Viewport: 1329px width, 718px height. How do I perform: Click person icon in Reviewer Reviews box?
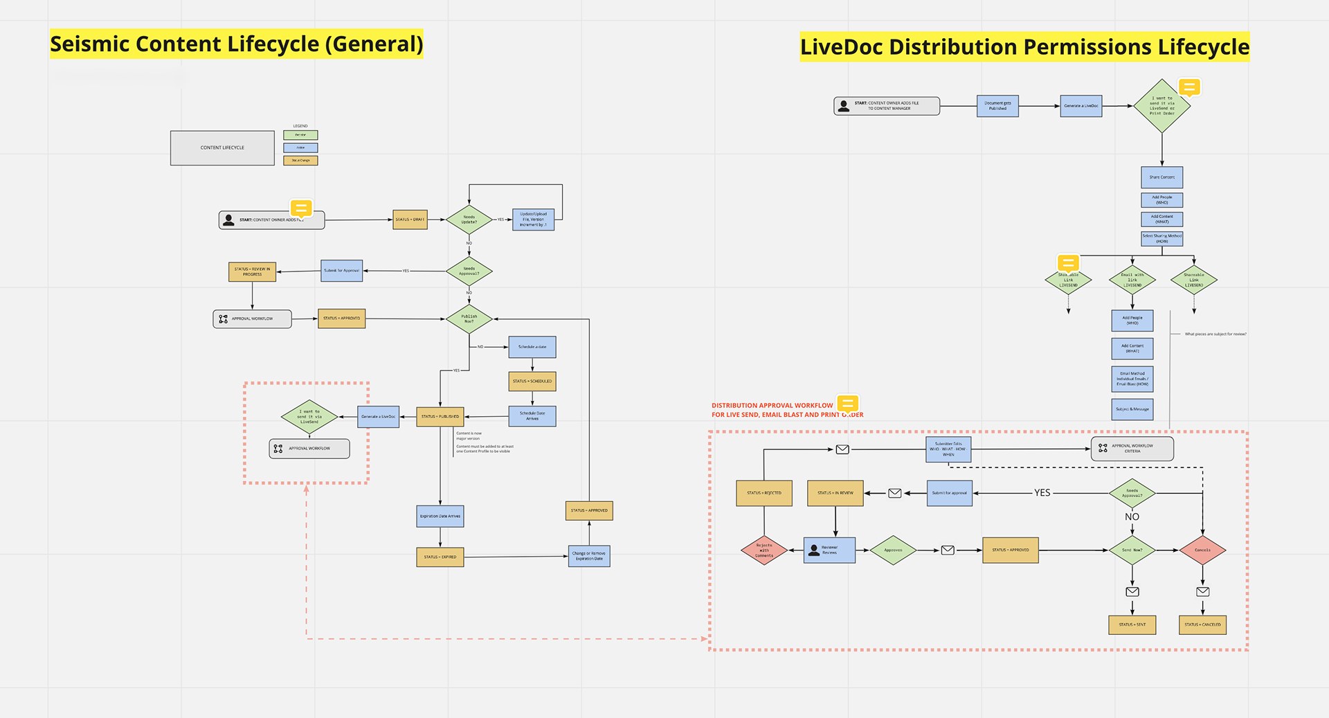tap(814, 550)
